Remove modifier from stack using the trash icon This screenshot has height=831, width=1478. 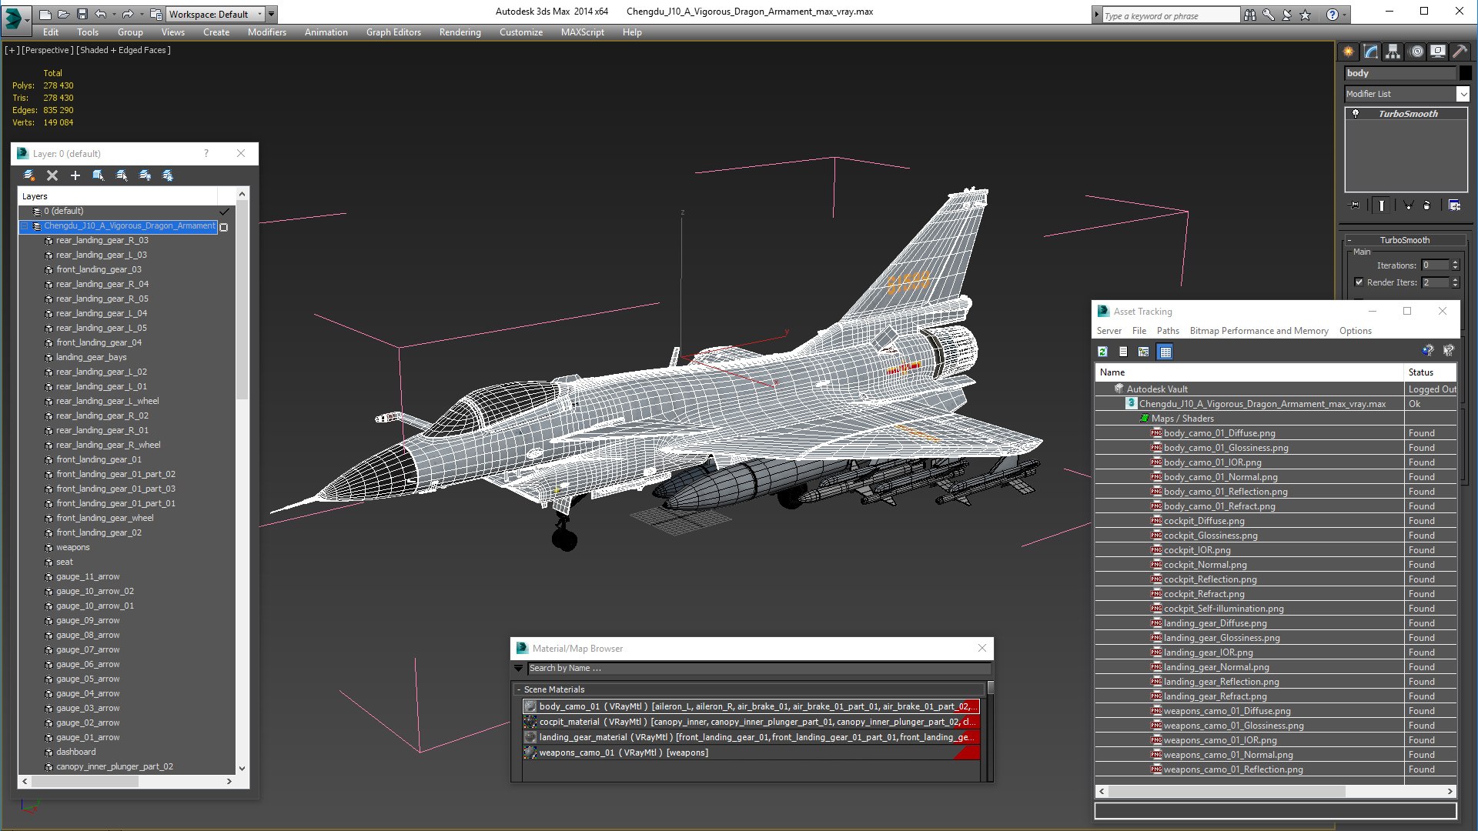tap(1427, 205)
